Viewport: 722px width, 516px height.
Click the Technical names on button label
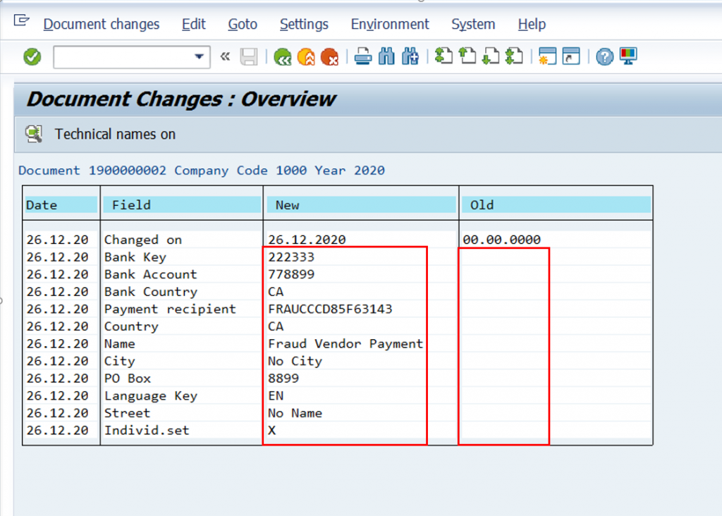tap(115, 134)
